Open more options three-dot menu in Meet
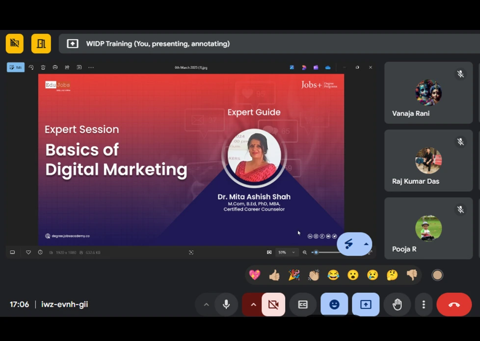The width and height of the screenshot is (480, 341). point(424,304)
